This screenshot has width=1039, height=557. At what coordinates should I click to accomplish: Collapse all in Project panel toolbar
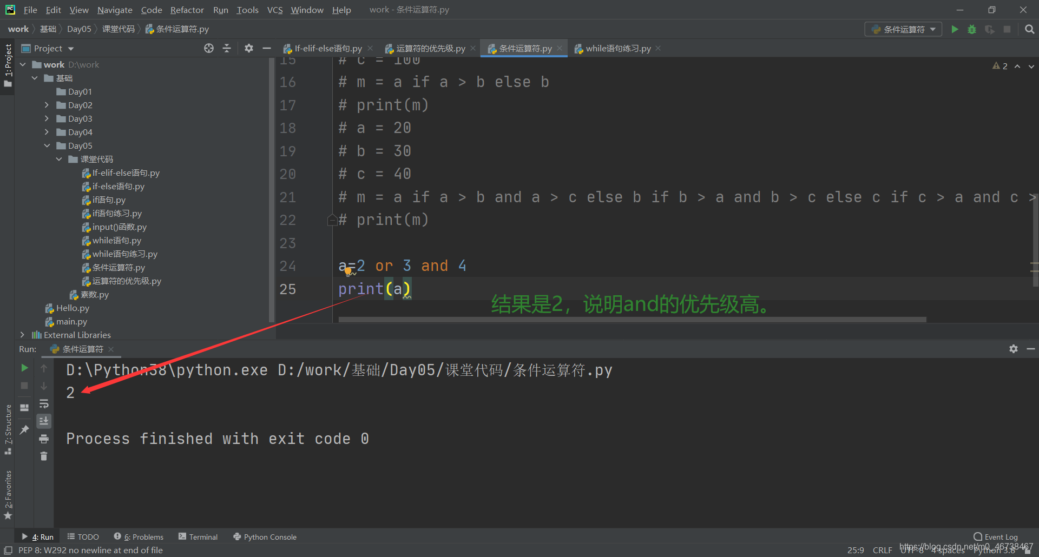pos(227,48)
